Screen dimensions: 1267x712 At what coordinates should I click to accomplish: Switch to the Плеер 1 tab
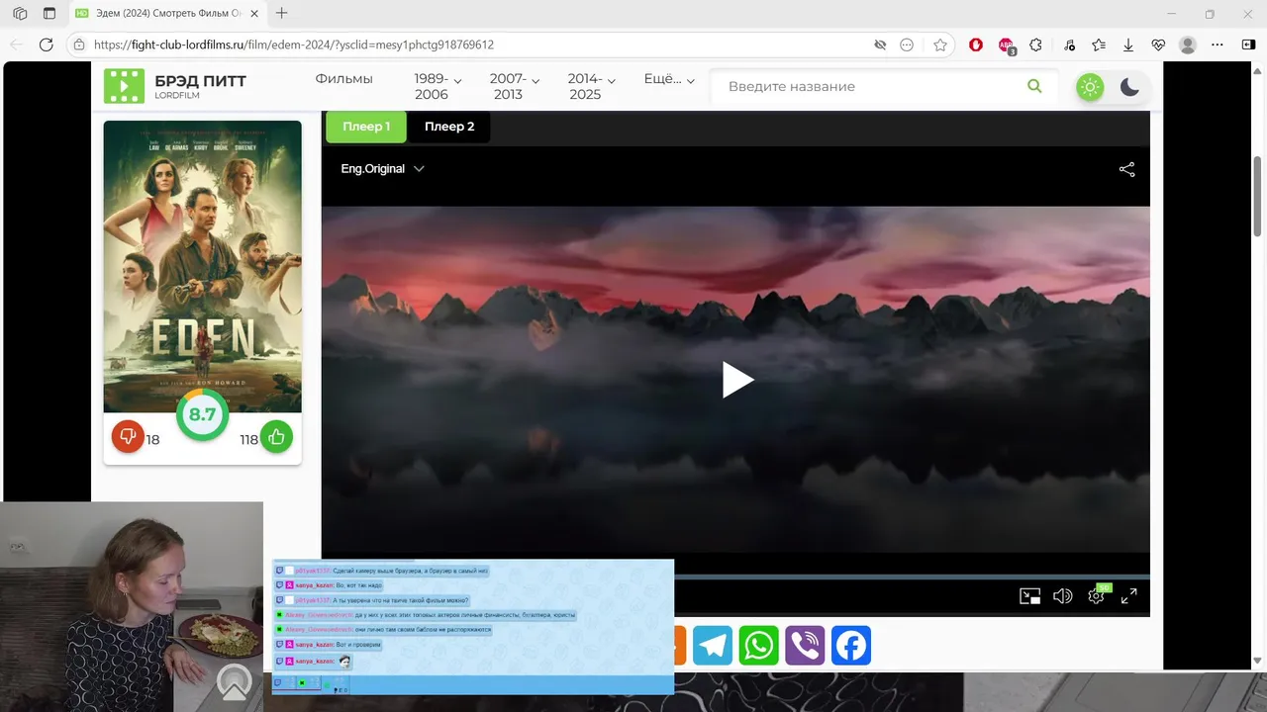366,127
